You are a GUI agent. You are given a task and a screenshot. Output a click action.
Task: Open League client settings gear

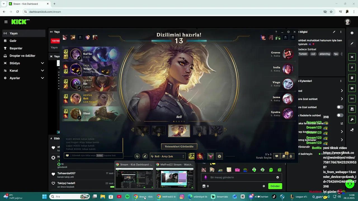click(288, 32)
